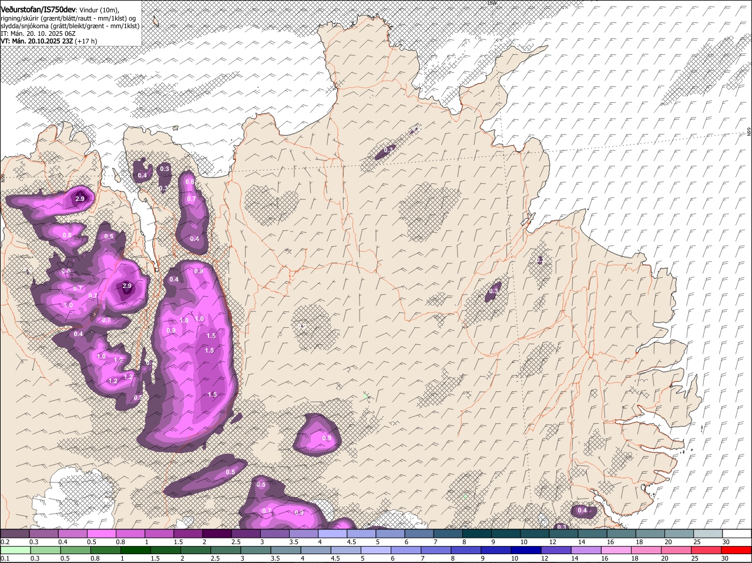This screenshot has width=752, height=563.
Task: Pick lower scale swatch between 20 and 25
Action: point(676,550)
